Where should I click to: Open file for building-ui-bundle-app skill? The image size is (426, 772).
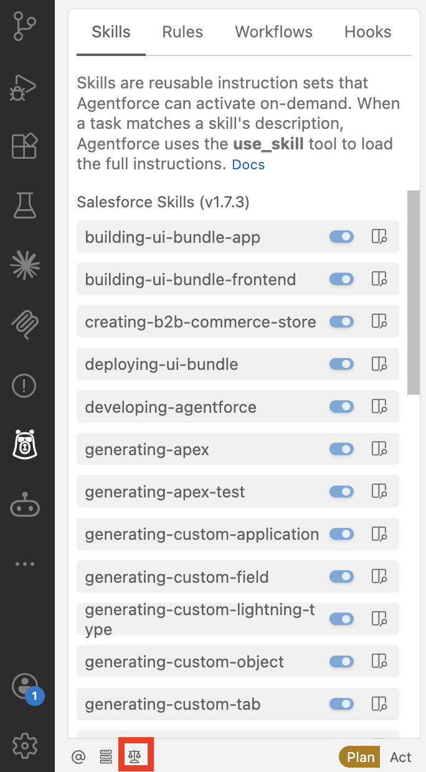point(379,237)
